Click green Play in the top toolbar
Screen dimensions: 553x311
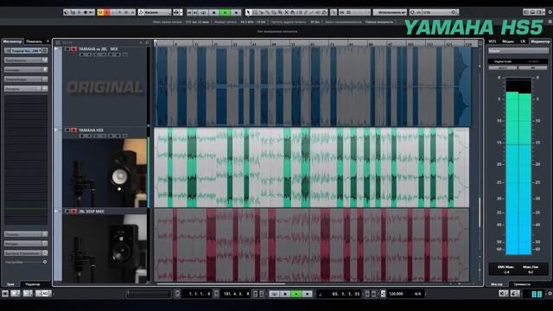[x=226, y=12]
